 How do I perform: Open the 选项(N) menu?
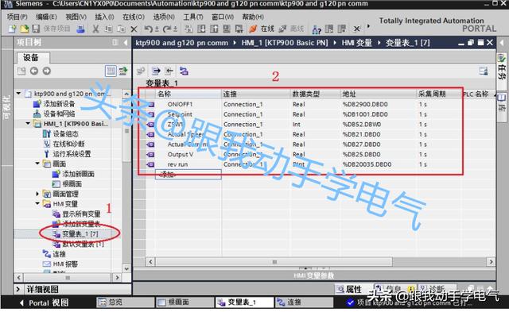point(164,17)
